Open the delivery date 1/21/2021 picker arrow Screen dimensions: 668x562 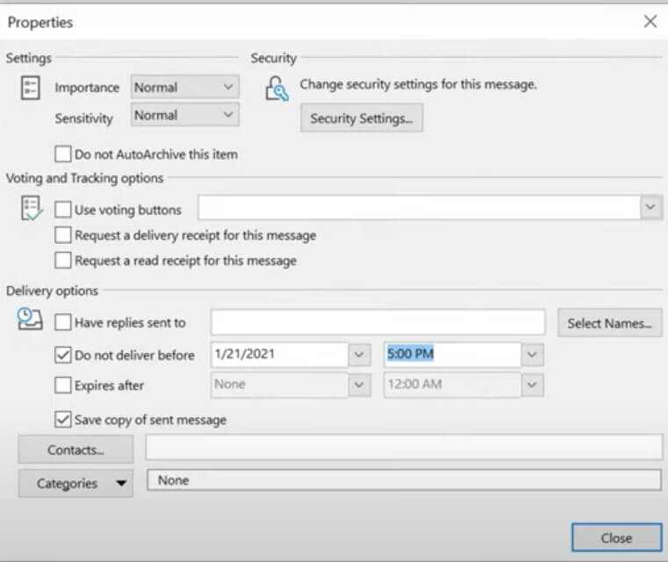[359, 355]
